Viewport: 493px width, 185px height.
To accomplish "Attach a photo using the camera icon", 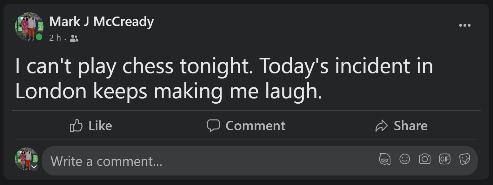I will [x=425, y=159].
